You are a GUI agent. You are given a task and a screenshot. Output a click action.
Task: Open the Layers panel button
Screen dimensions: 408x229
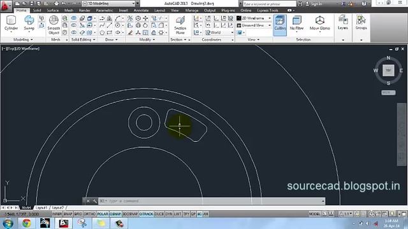click(343, 23)
